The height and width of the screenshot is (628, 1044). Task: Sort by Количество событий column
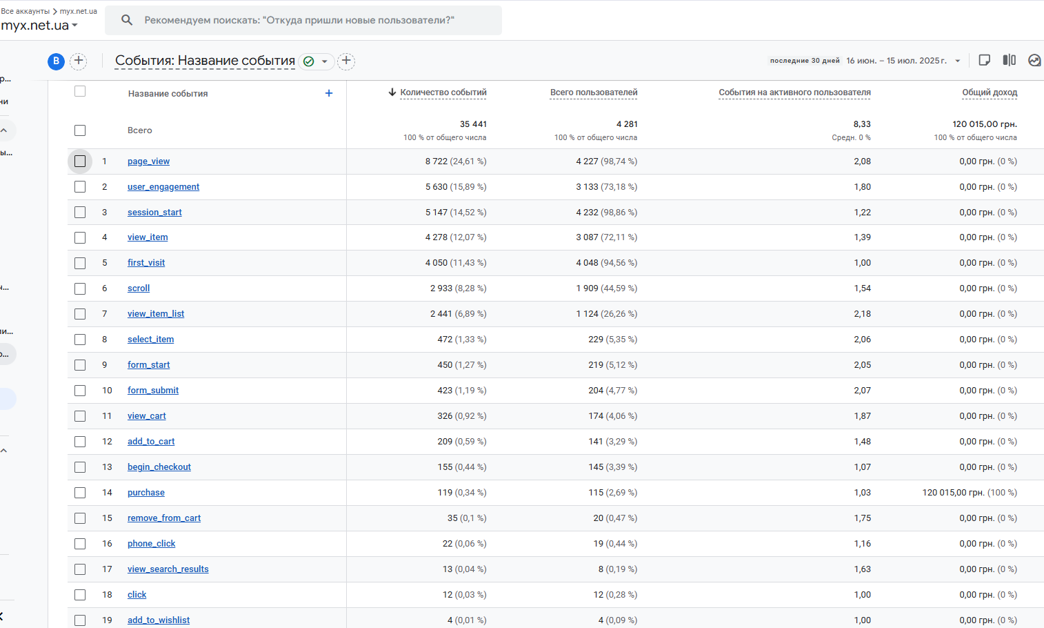tap(443, 92)
